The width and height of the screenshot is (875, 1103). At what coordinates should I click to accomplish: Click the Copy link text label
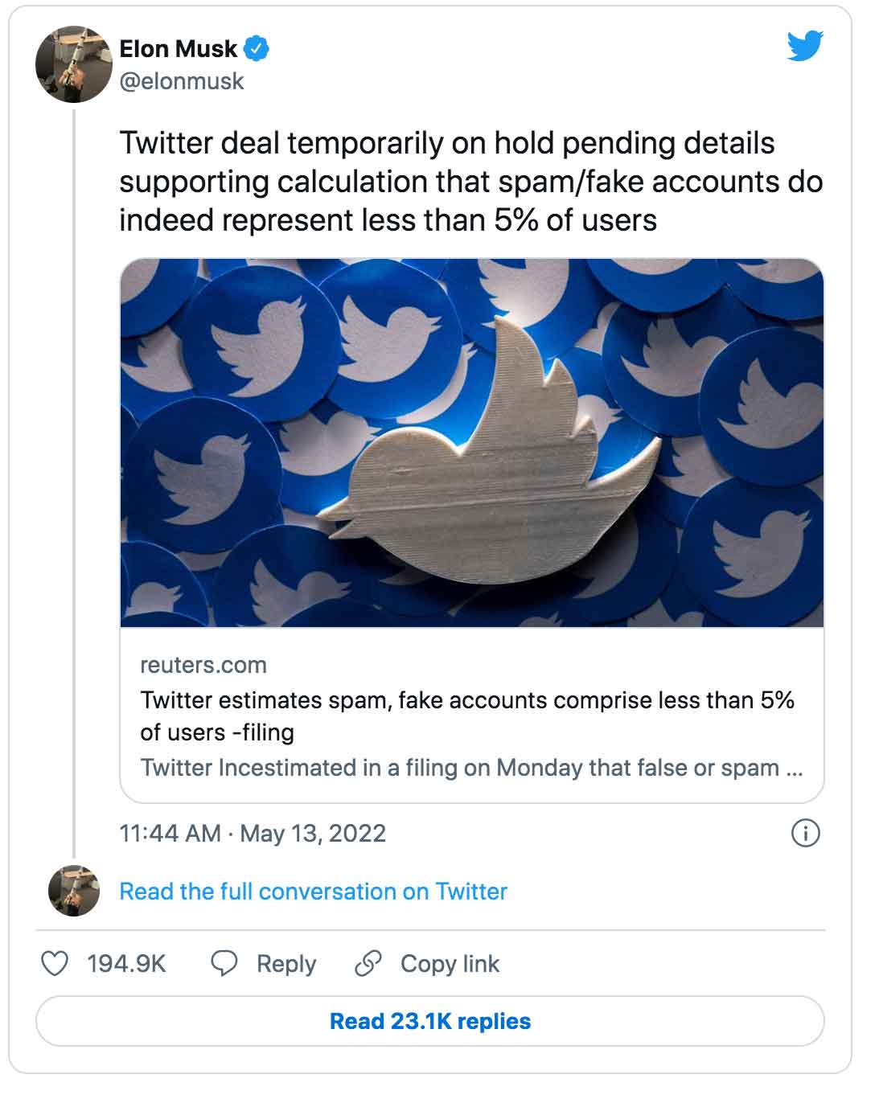click(450, 964)
